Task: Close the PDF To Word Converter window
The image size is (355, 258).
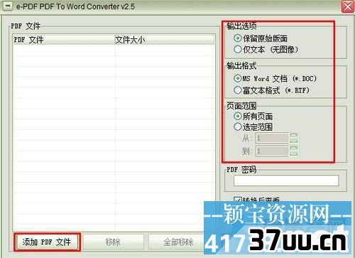Action: 348,6
